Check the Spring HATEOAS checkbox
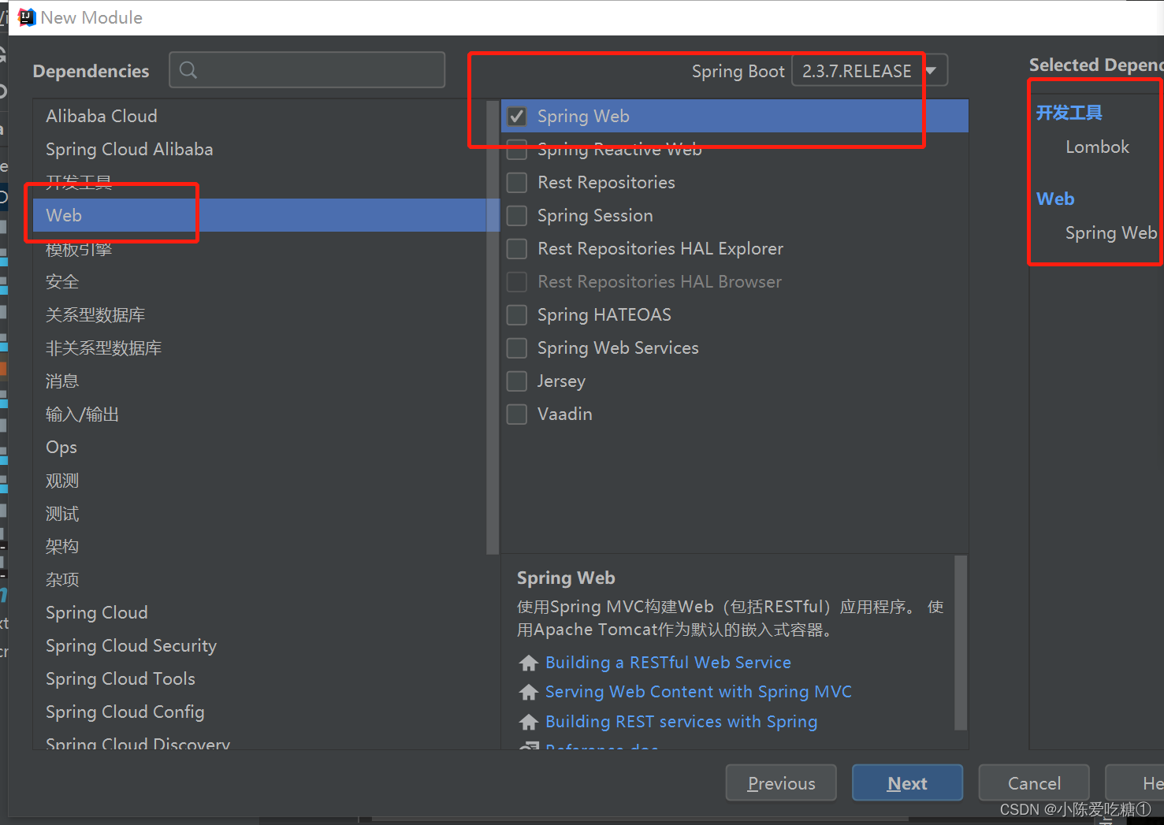The width and height of the screenshot is (1164, 825). coord(517,315)
